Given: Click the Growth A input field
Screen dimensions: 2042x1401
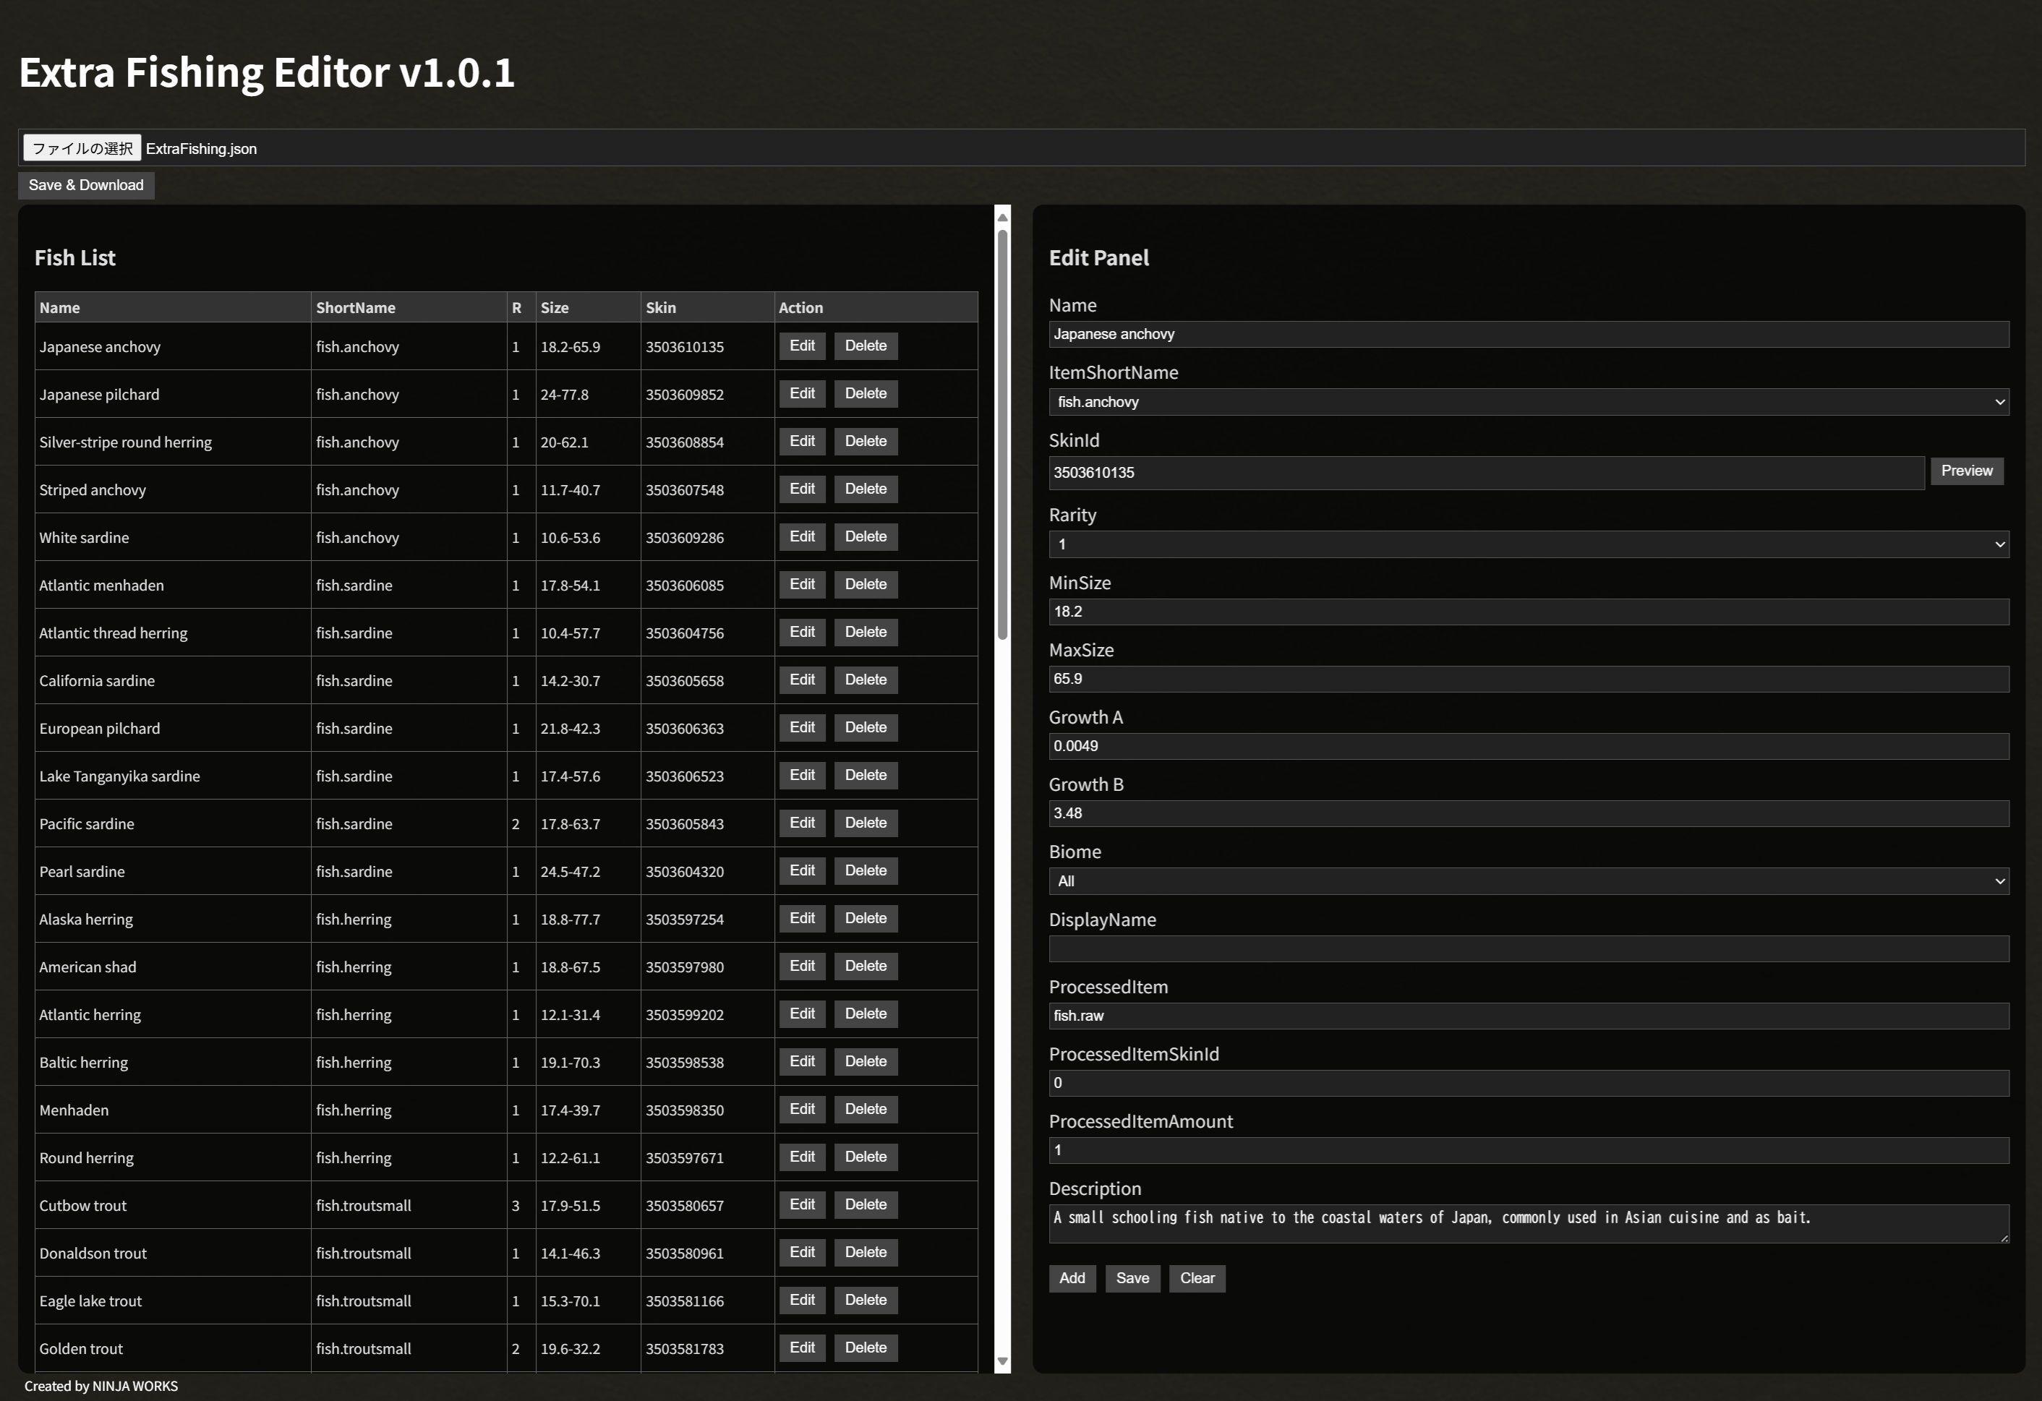Looking at the screenshot, I should 1528,747.
